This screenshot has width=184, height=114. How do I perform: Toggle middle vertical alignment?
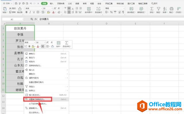(x=69, y=8)
